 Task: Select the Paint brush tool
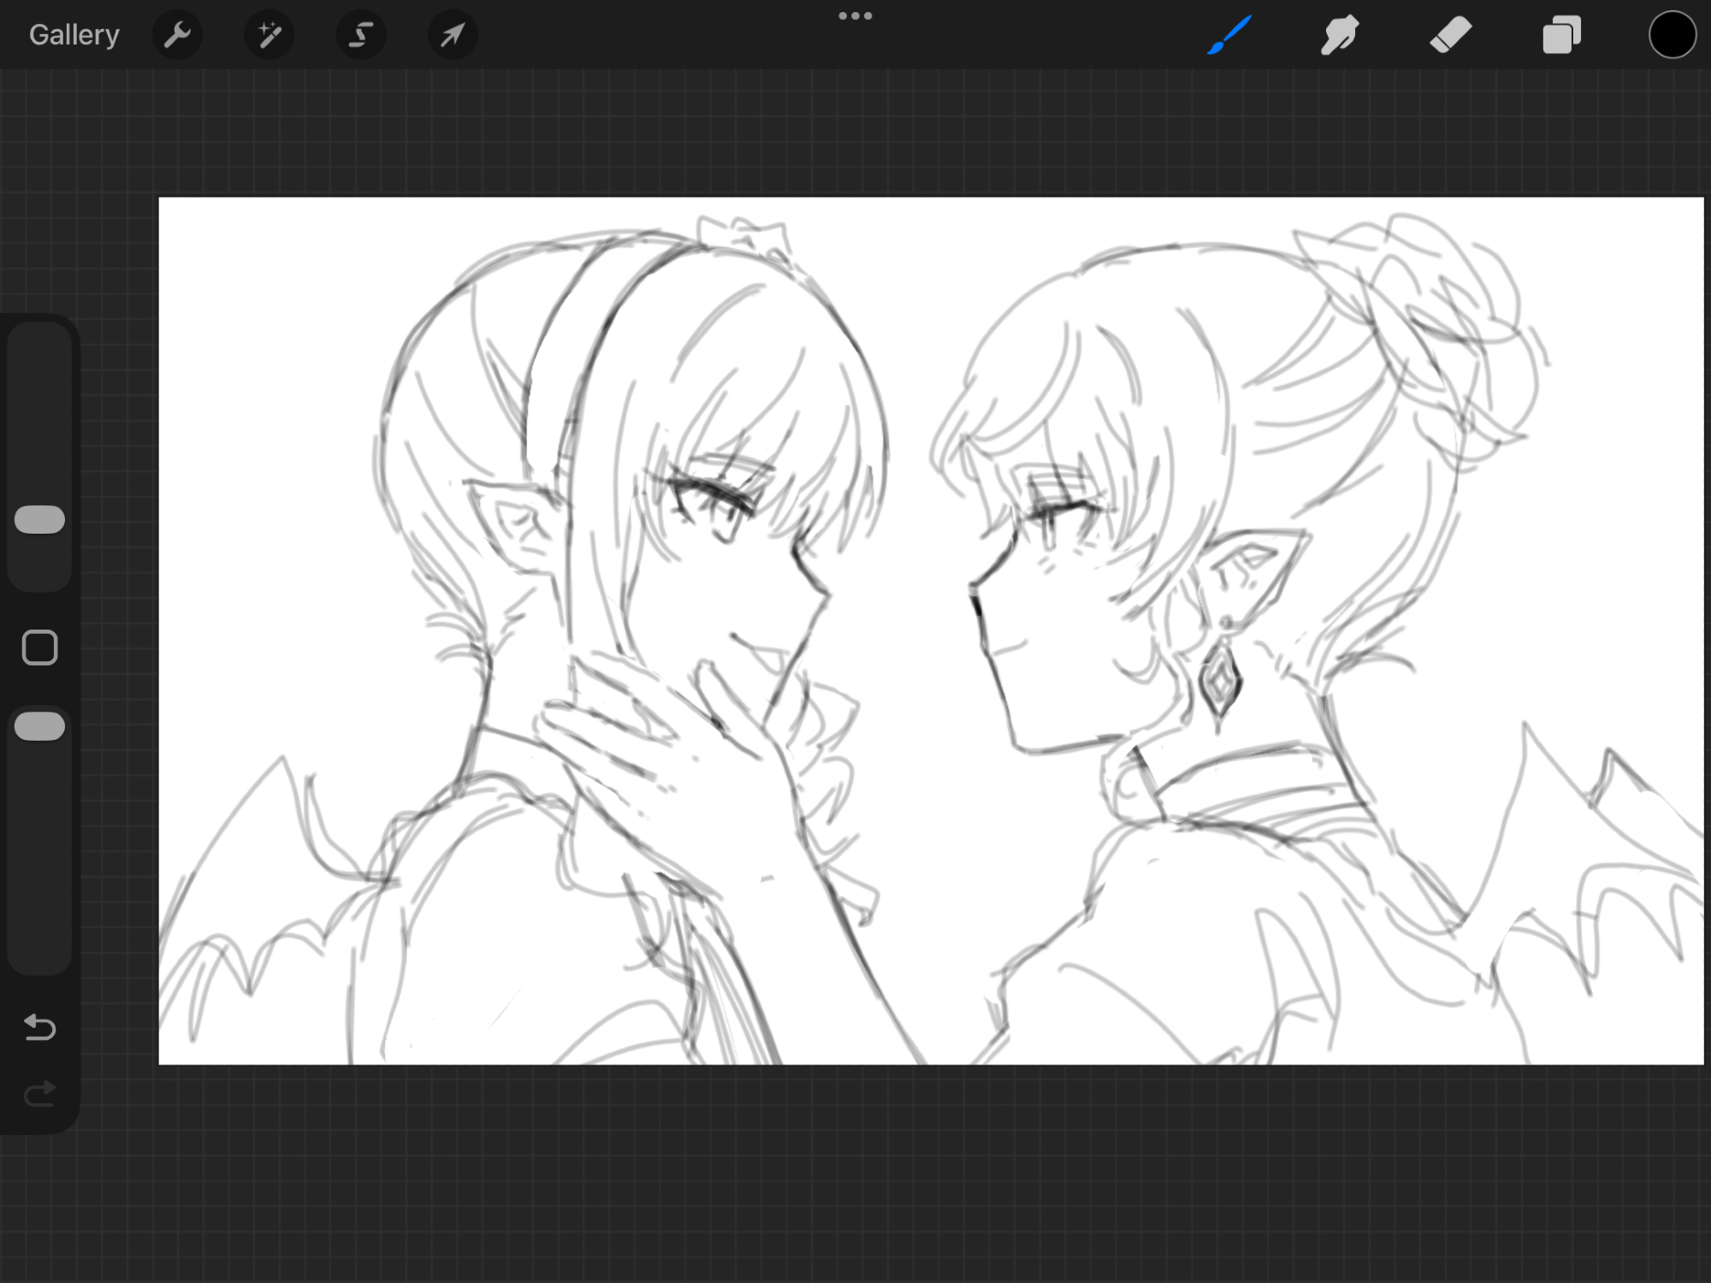point(1229,35)
